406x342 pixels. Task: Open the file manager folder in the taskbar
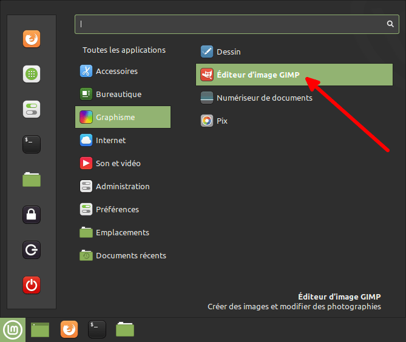(x=125, y=329)
